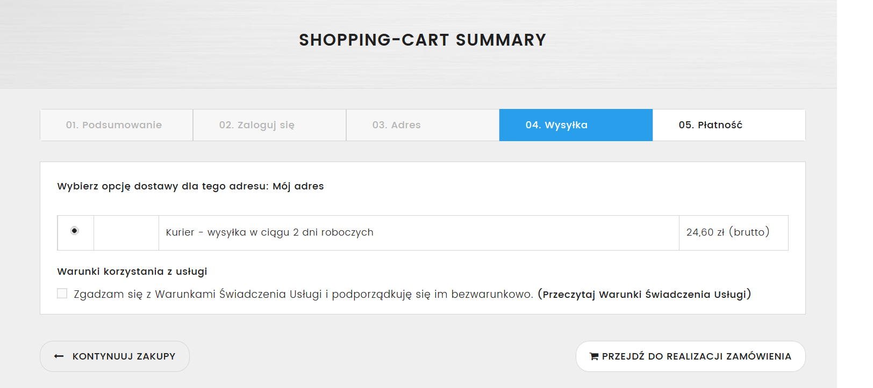Jump to the 05. Płatność step

[710, 125]
